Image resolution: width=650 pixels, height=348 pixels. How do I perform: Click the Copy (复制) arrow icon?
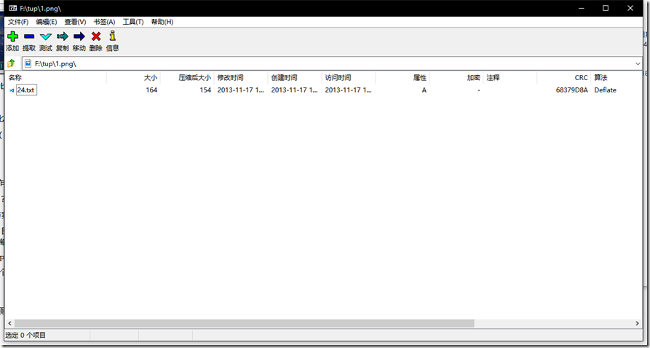[62, 36]
